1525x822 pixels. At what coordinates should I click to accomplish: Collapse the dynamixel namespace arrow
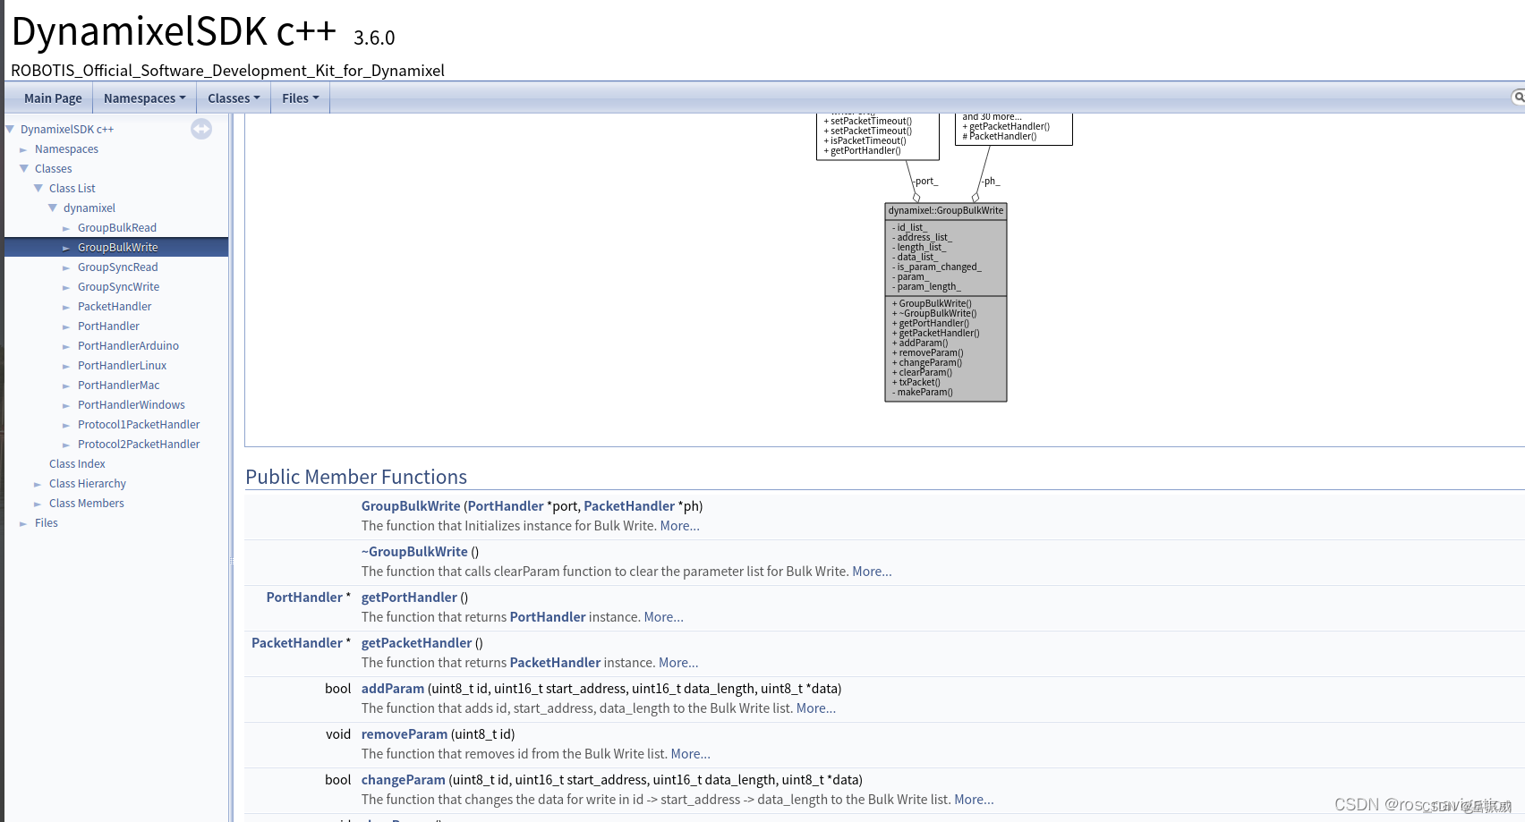pos(53,208)
